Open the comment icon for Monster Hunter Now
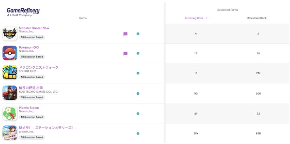 (125, 34)
